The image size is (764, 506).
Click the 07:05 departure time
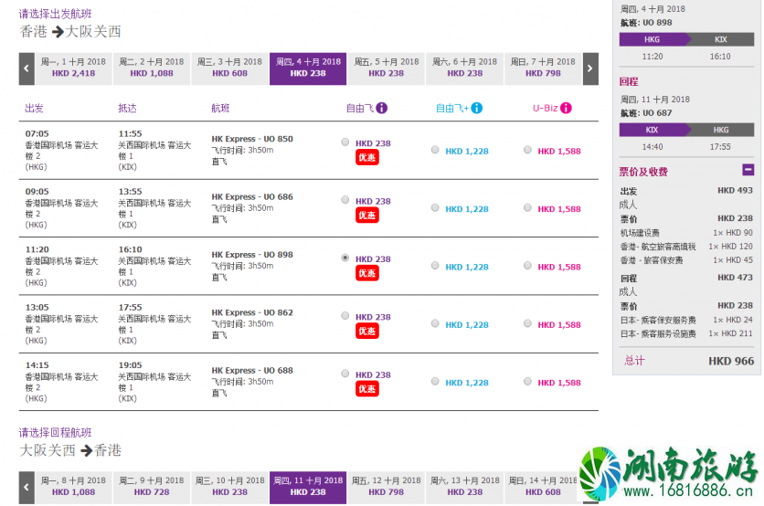pyautogui.click(x=37, y=133)
